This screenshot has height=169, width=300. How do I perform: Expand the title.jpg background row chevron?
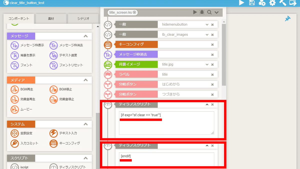[207, 64]
